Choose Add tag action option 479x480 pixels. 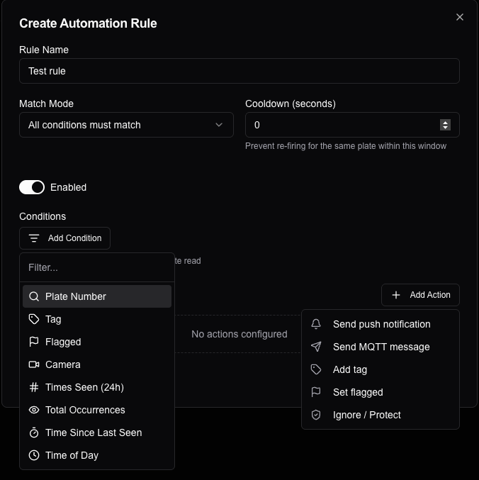click(350, 369)
